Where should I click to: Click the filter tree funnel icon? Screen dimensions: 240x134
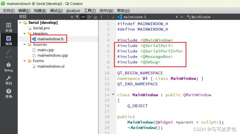click(x=77, y=17)
